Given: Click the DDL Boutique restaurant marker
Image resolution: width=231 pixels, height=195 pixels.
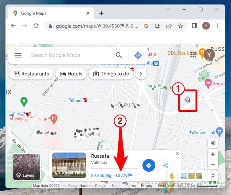Looking at the screenshot, I should [x=202, y=53].
